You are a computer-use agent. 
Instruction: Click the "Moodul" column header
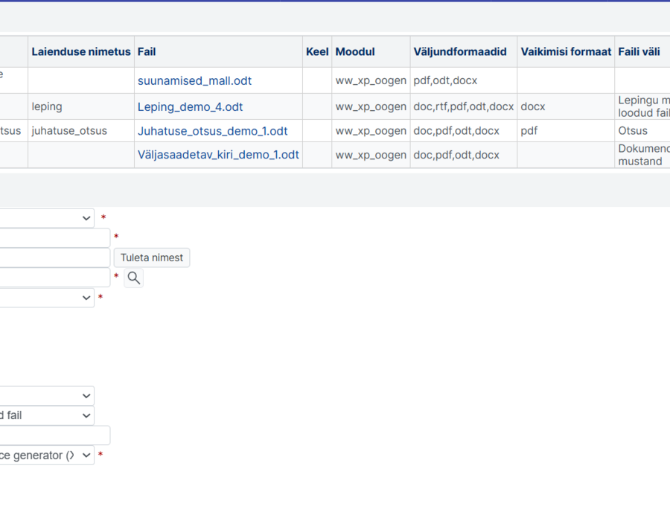tap(371, 51)
